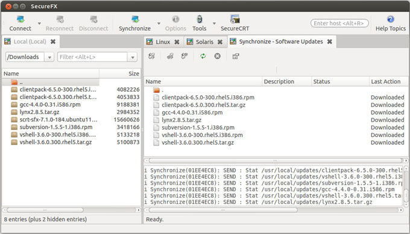Close the Local (Local) tab
This screenshot has height=234, width=410.
pos(53,42)
